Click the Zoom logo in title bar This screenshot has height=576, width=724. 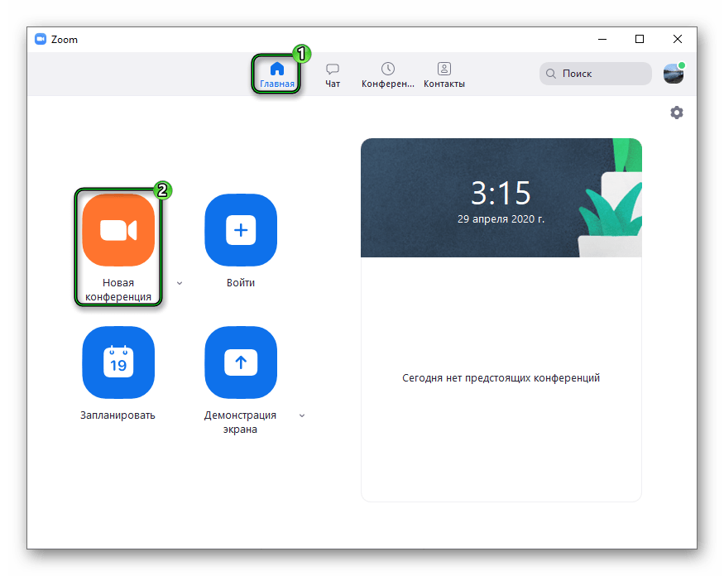coord(41,39)
